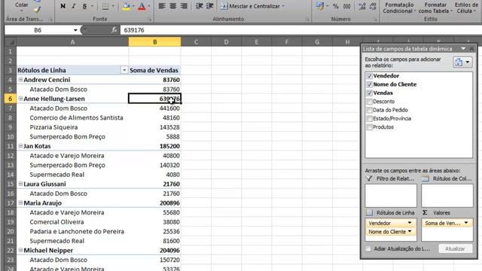Align text to the left
This screenshot has height=271, width=482.
(162, 6)
